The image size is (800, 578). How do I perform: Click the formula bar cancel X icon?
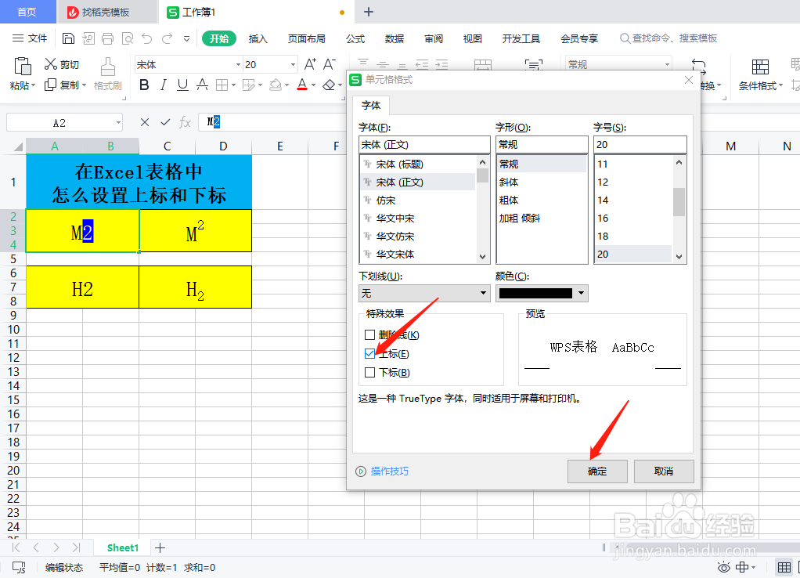[x=145, y=122]
